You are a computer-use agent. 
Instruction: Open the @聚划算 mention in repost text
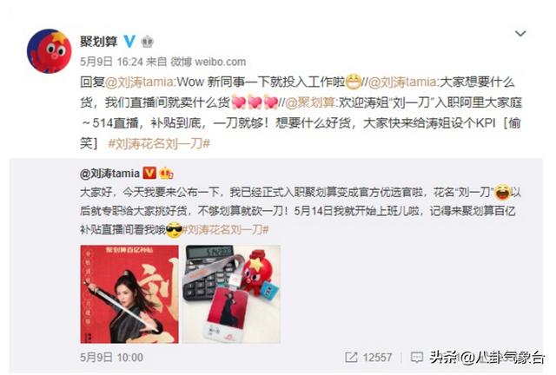(310, 102)
